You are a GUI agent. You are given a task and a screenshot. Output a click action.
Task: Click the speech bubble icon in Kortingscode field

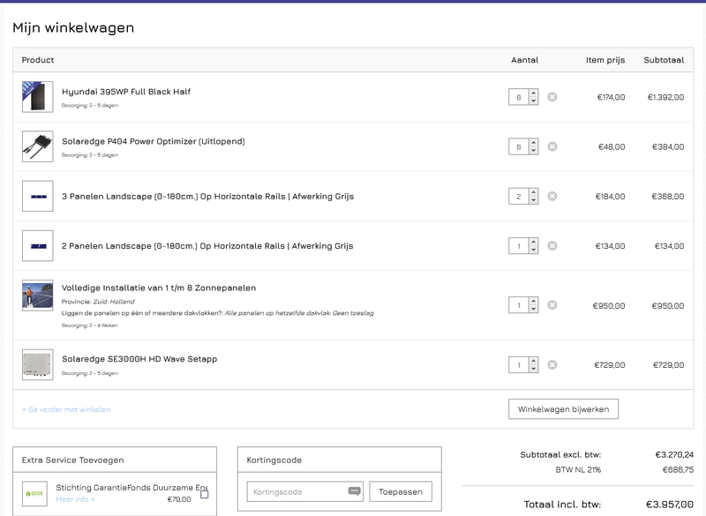355,491
